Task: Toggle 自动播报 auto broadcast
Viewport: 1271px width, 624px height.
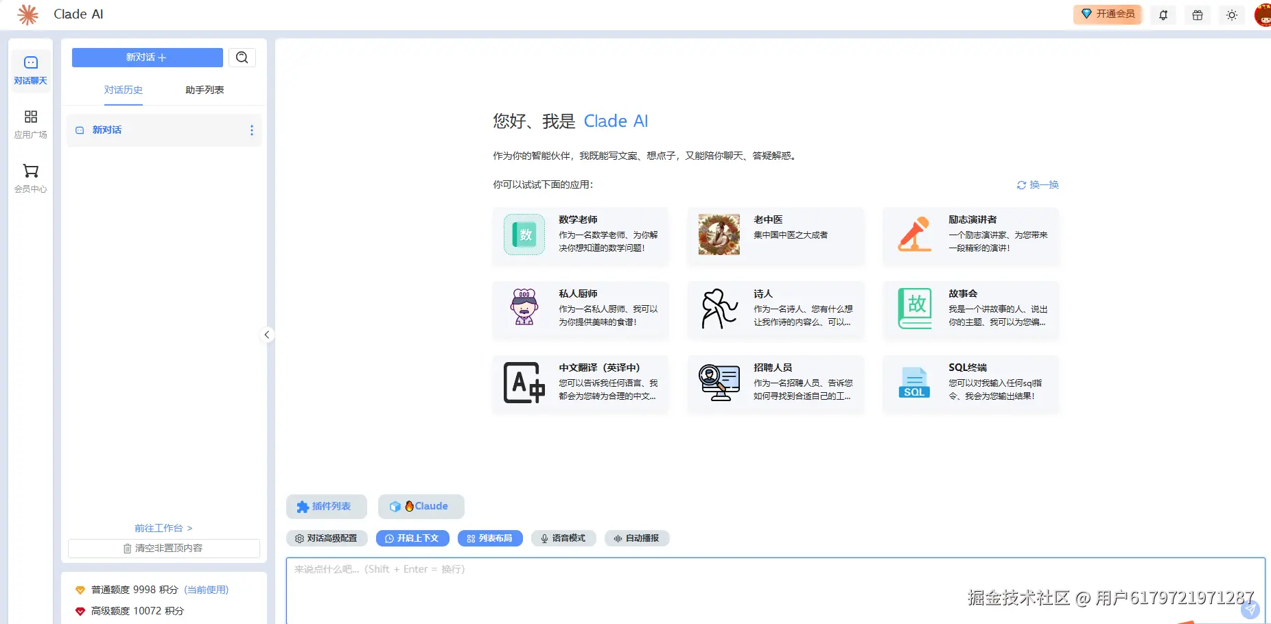Action: (x=637, y=538)
